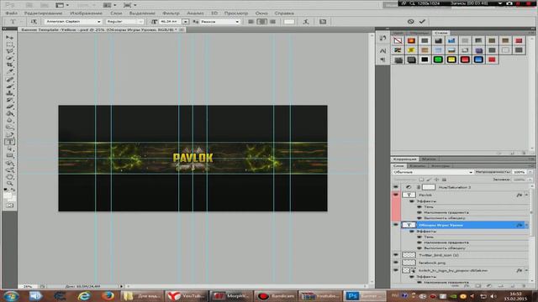538x302 pixels.
Task: Cancel the current text edits
Action: pos(411,21)
